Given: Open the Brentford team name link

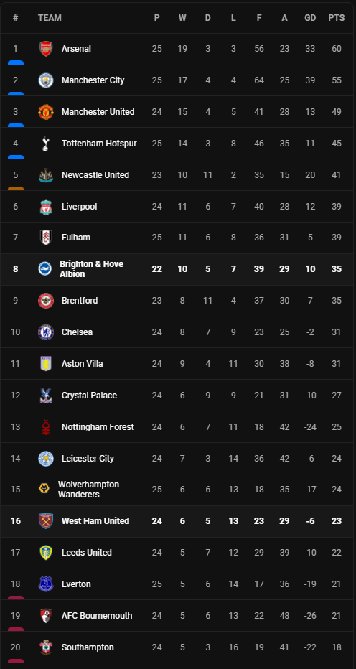Looking at the screenshot, I should tap(80, 301).
